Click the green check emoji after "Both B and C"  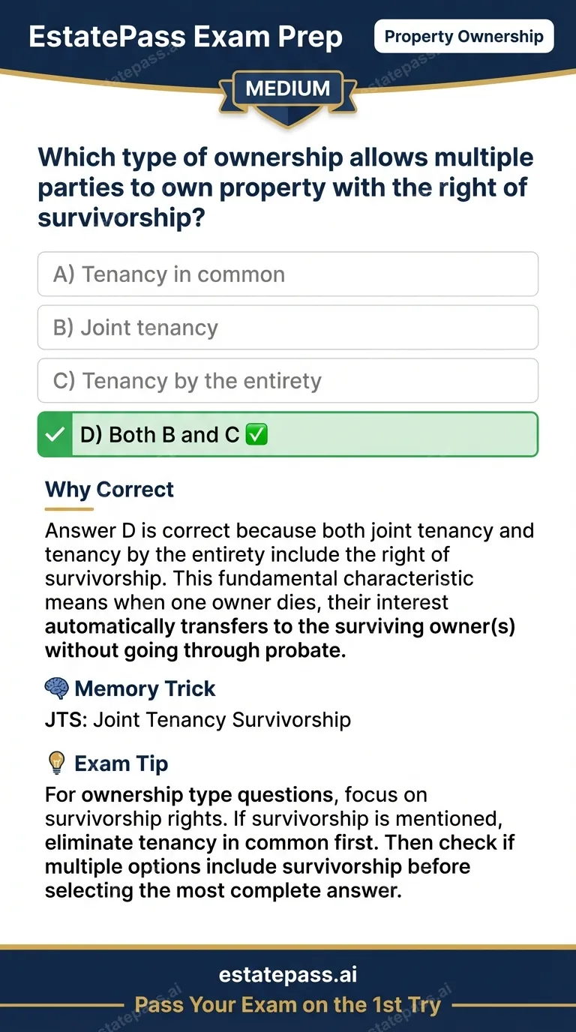[x=256, y=435]
